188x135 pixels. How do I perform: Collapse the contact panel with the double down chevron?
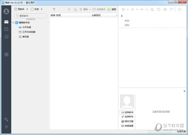(185, 91)
